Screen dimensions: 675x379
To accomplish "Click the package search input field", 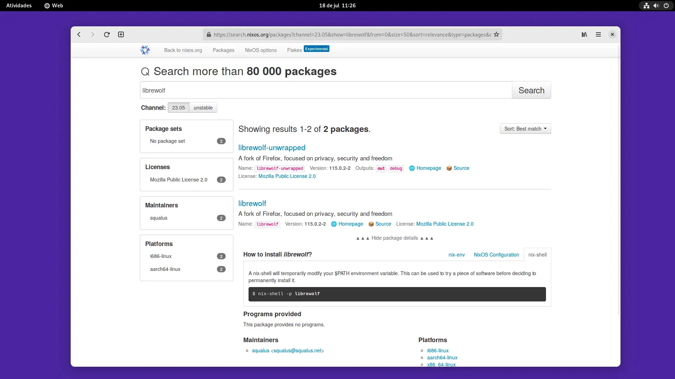I will [326, 90].
